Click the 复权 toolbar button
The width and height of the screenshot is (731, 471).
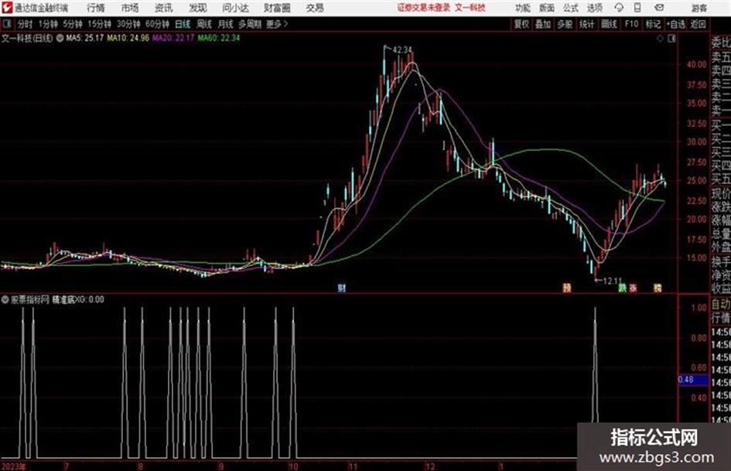[x=521, y=24]
